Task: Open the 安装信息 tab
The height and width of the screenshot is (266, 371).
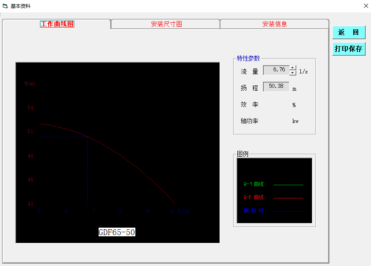Action: coord(274,24)
